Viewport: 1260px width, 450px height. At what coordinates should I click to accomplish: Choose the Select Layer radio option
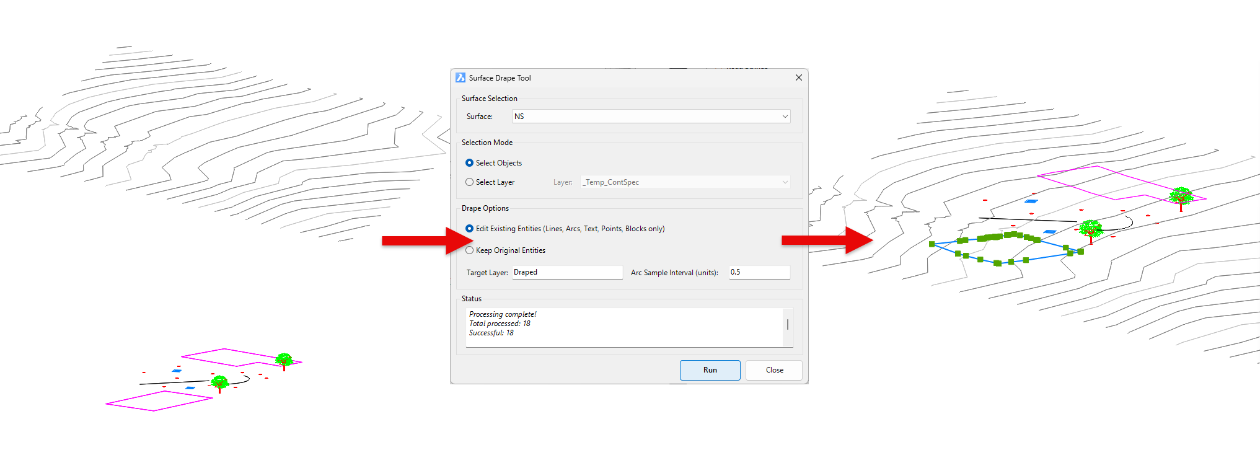click(x=469, y=182)
